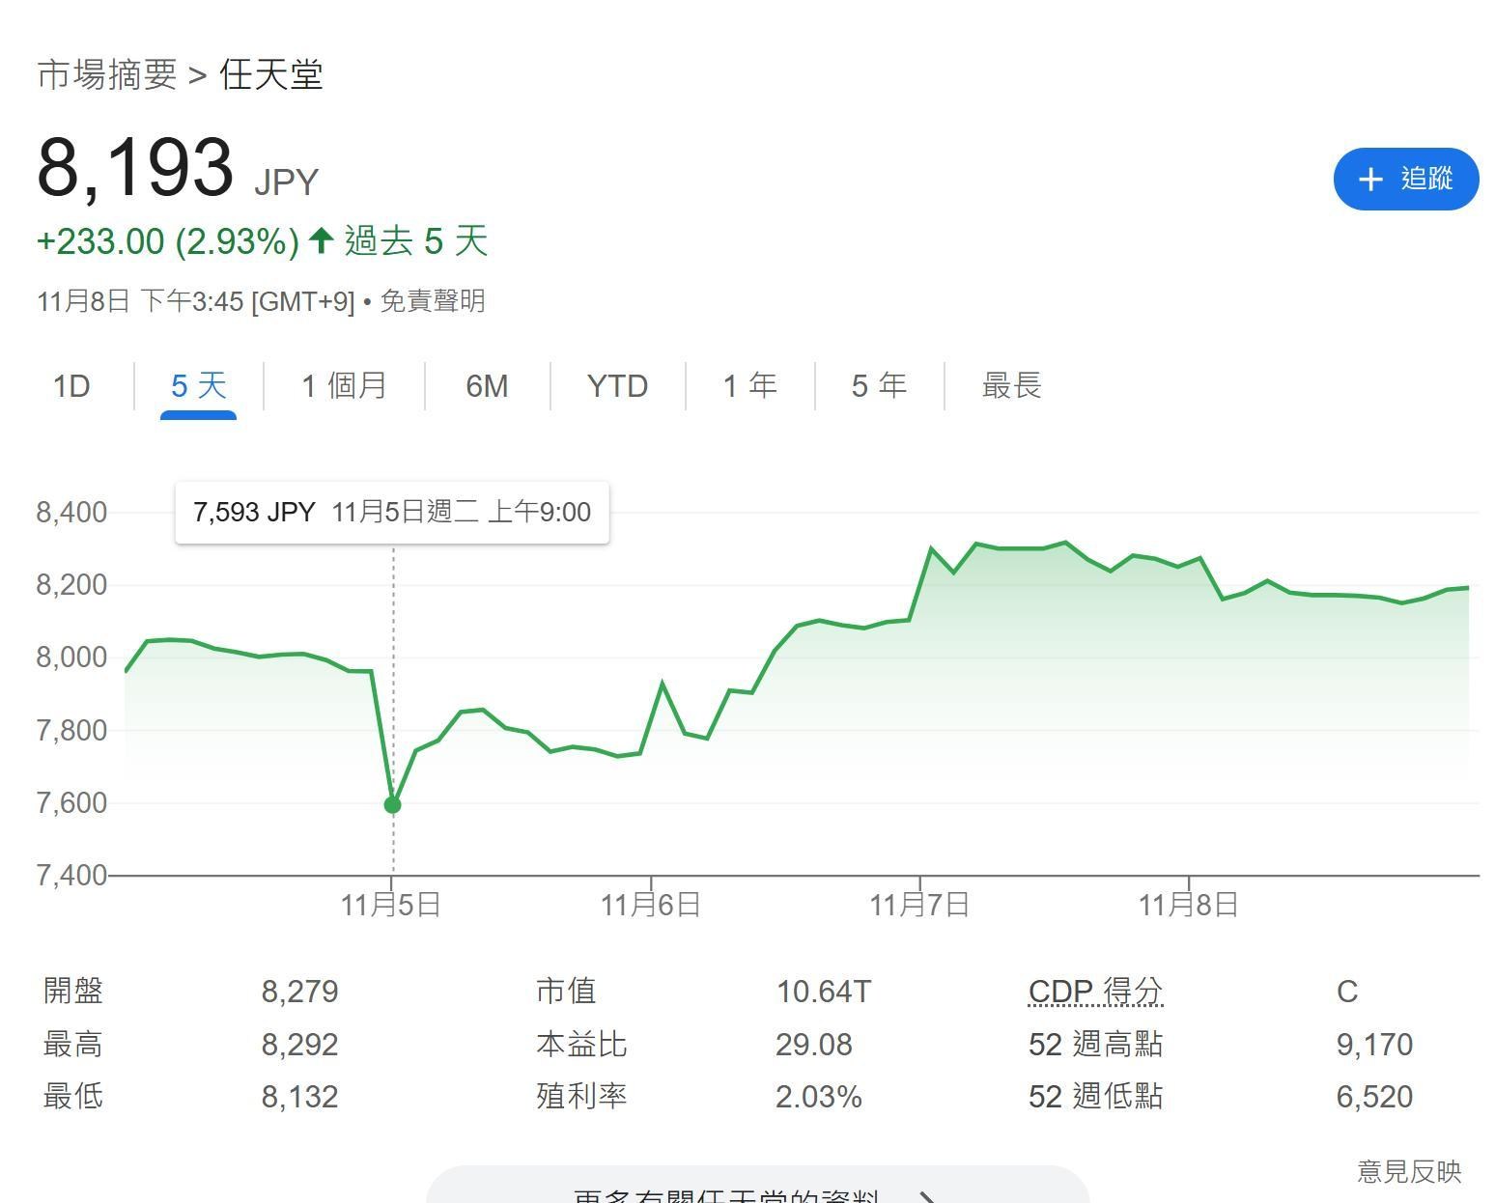The width and height of the screenshot is (1495, 1203).
Task: Click the 11月8日 date label on the chart axis
Action: [x=1188, y=905]
